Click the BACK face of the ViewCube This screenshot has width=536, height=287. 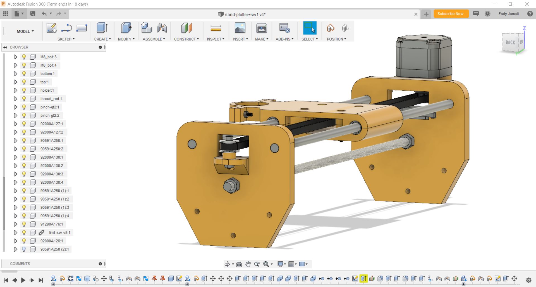coord(510,42)
